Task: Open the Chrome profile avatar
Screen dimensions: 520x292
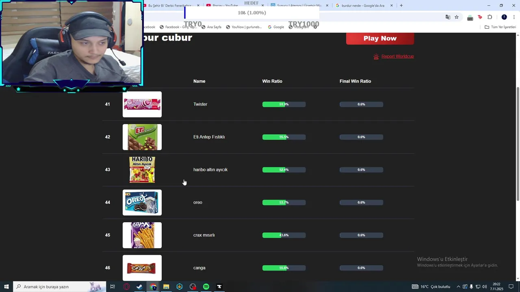Action: (504, 17)
